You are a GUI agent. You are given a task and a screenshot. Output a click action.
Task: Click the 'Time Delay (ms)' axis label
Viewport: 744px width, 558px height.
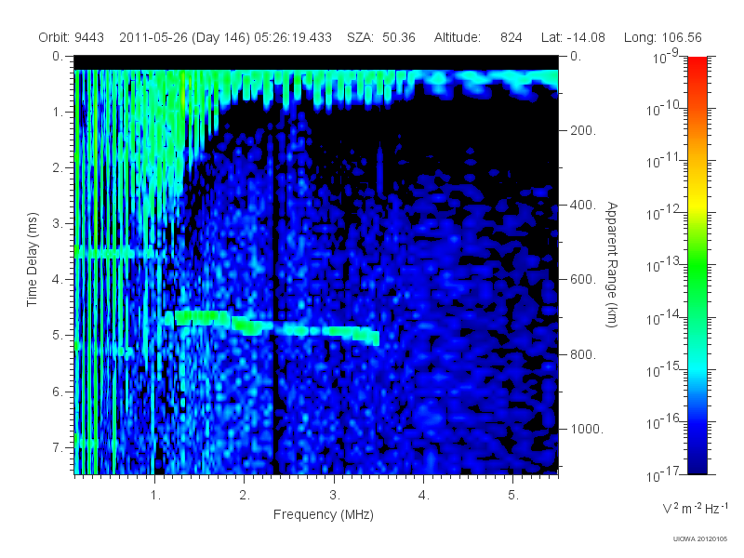tap(32, 259)
